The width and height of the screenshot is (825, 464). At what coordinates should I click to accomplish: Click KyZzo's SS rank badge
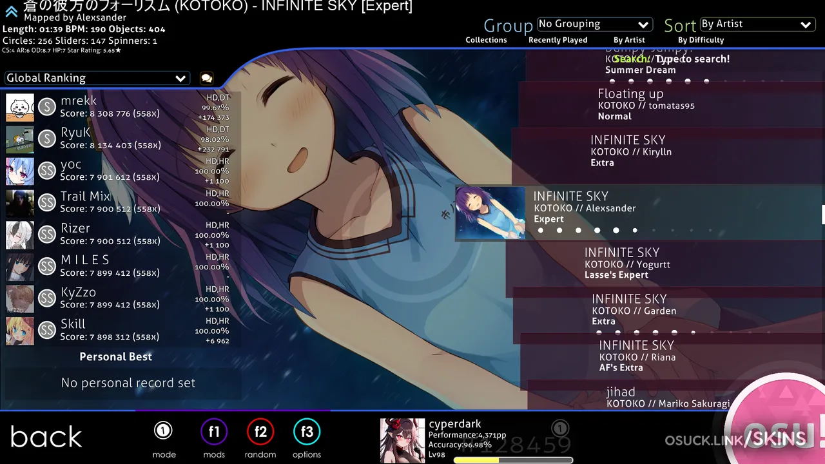click(x=47, y=298)
